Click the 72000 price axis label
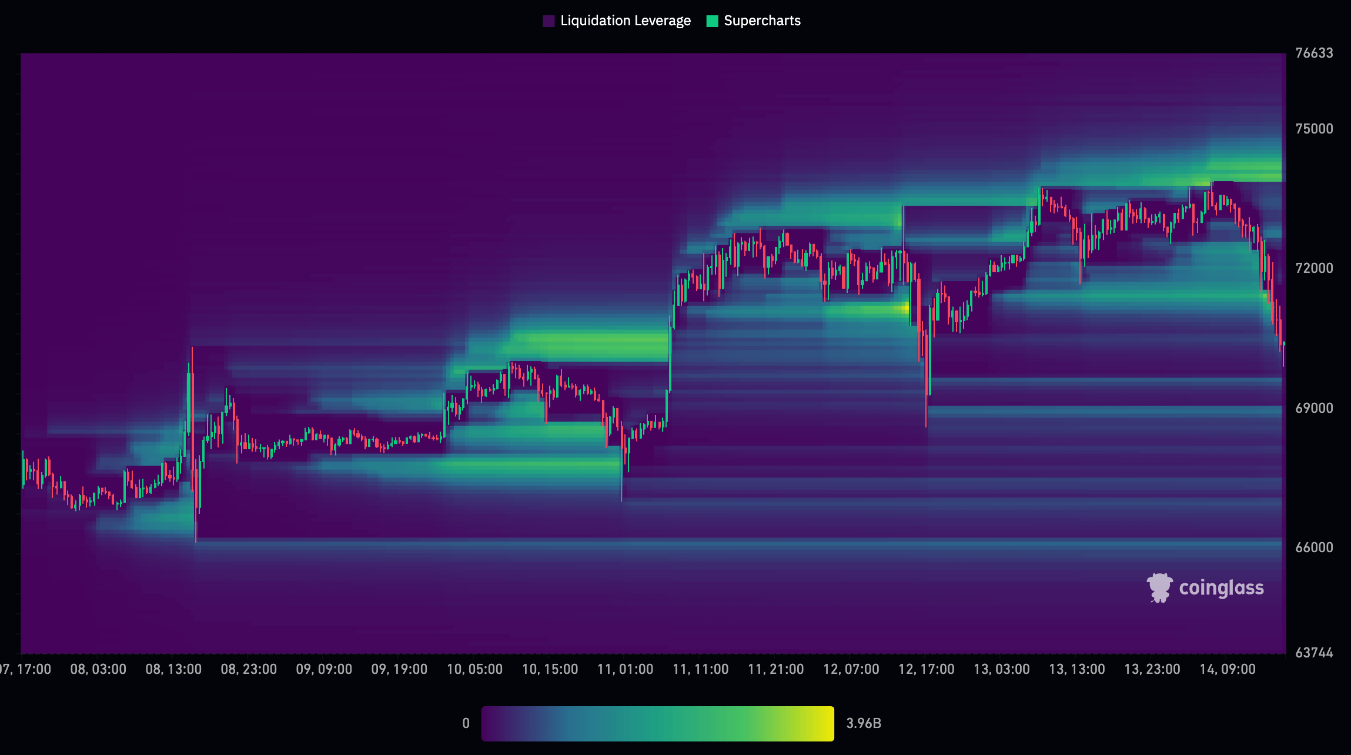Viewport: 1351px width, 755px height. click(1314, 268)
